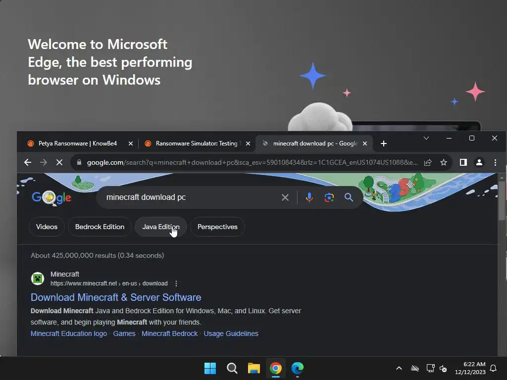The width and height of the screenshot is (507, 380).
Task: Filter by Java Edition chip
Action: (161, 227)
